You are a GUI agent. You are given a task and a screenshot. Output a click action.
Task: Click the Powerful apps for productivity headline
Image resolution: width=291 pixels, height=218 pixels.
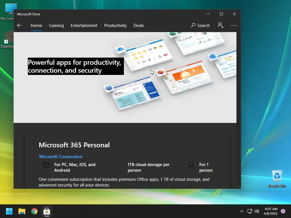[x=76, y=66]
